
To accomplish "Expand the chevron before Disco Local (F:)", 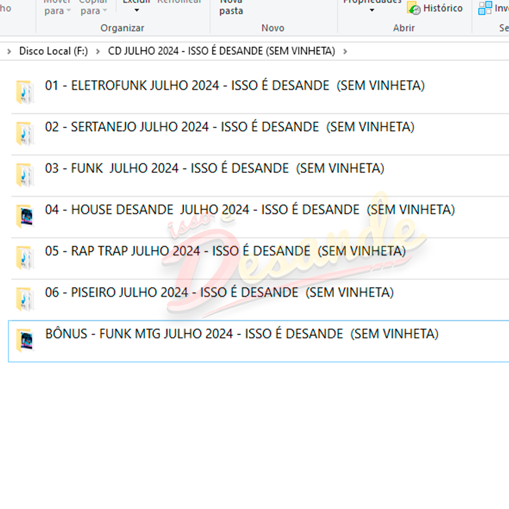I will tap(9, 51).
